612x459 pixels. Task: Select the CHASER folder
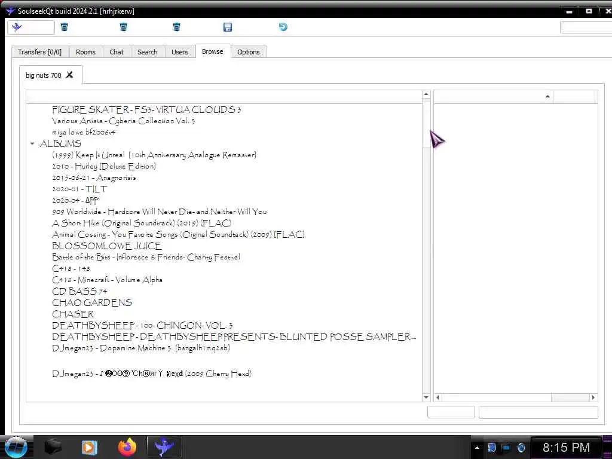[x=73, y=314]
